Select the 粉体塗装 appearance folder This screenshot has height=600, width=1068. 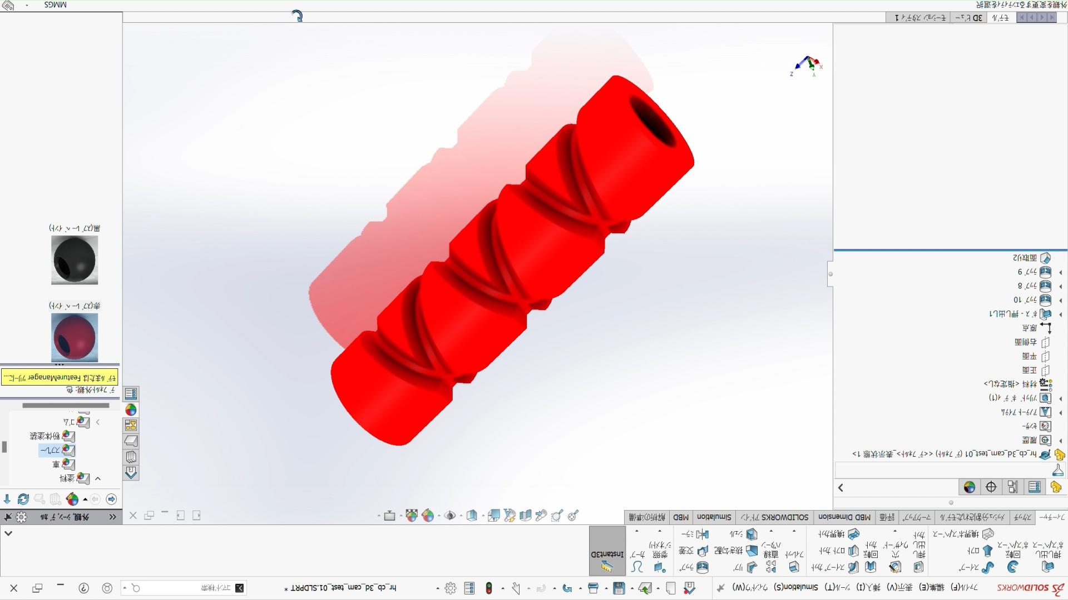tap(52, 436)
